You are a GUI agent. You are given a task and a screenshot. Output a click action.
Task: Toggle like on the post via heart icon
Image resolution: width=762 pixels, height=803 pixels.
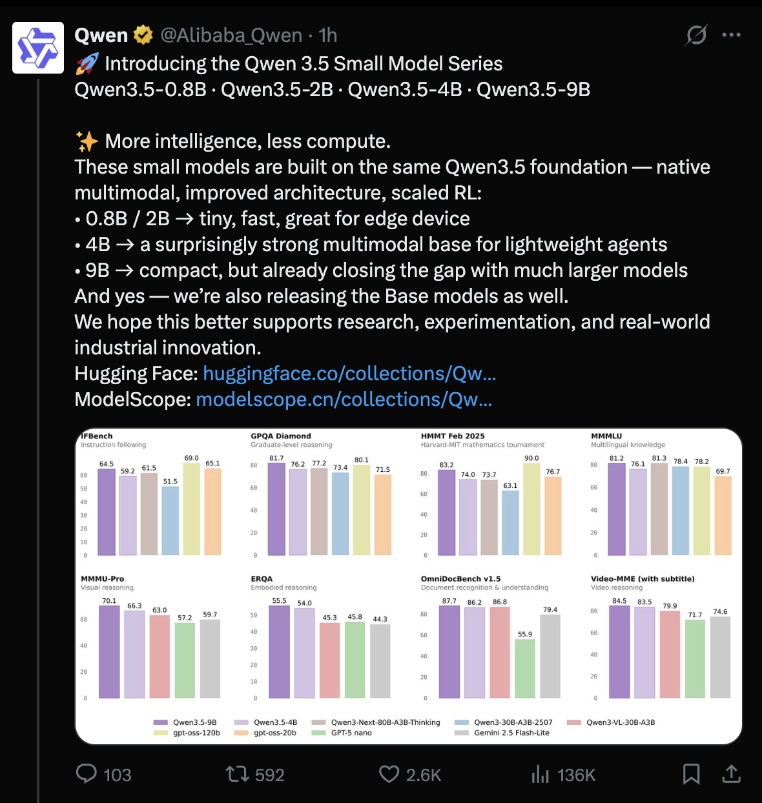389,774
